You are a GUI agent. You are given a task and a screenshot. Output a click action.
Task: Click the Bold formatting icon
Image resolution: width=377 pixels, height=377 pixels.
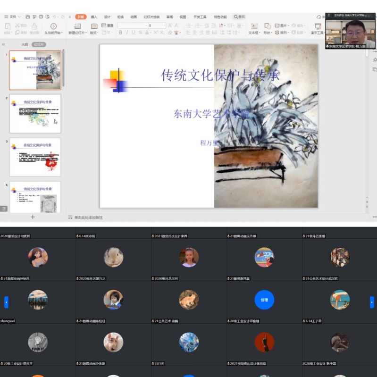coord(120,33)
